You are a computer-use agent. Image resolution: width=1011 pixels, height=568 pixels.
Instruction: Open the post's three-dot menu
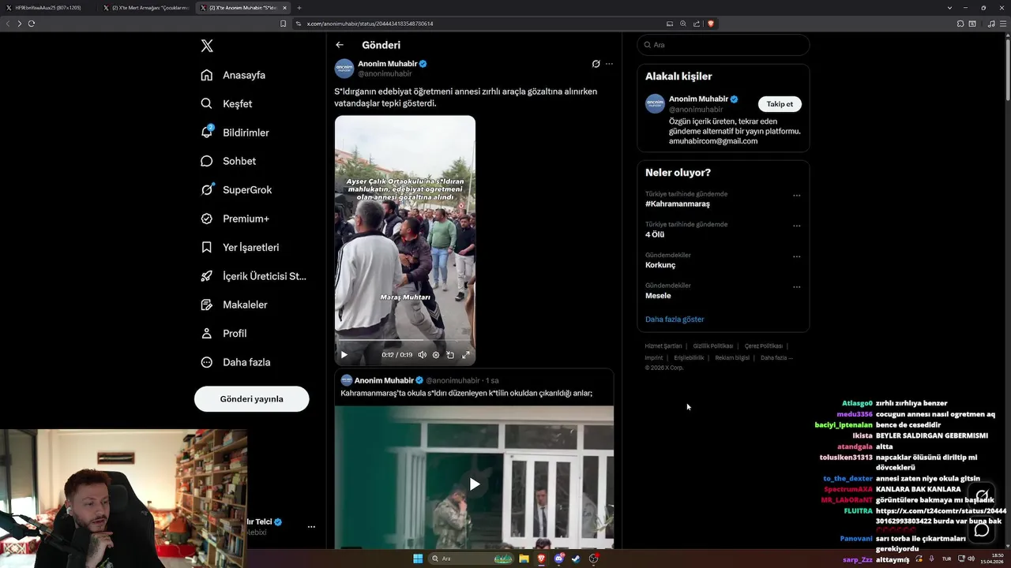tap(609, 64)
